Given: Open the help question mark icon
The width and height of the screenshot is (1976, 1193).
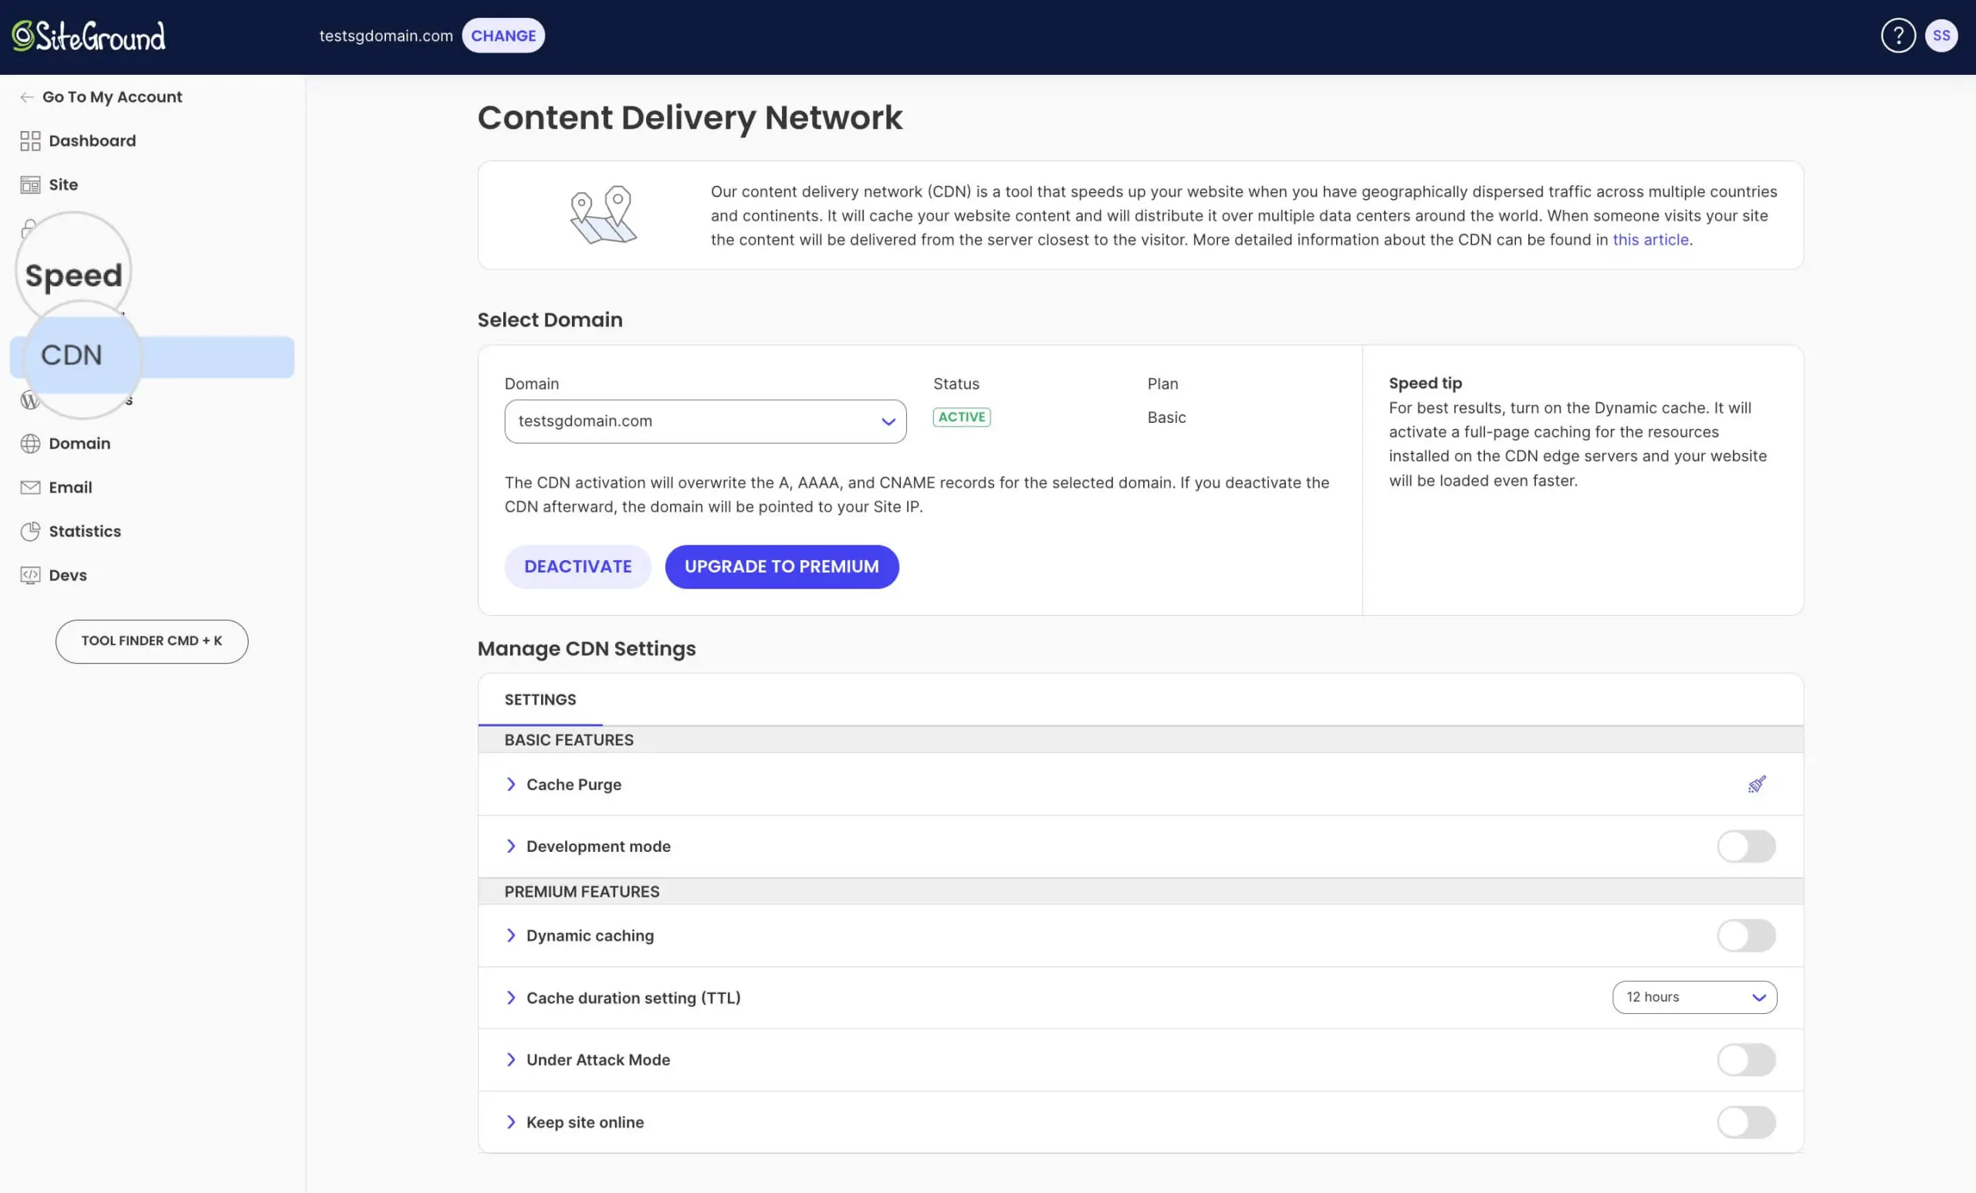Looking at the screenshot, I should [x=1897, y=36].
